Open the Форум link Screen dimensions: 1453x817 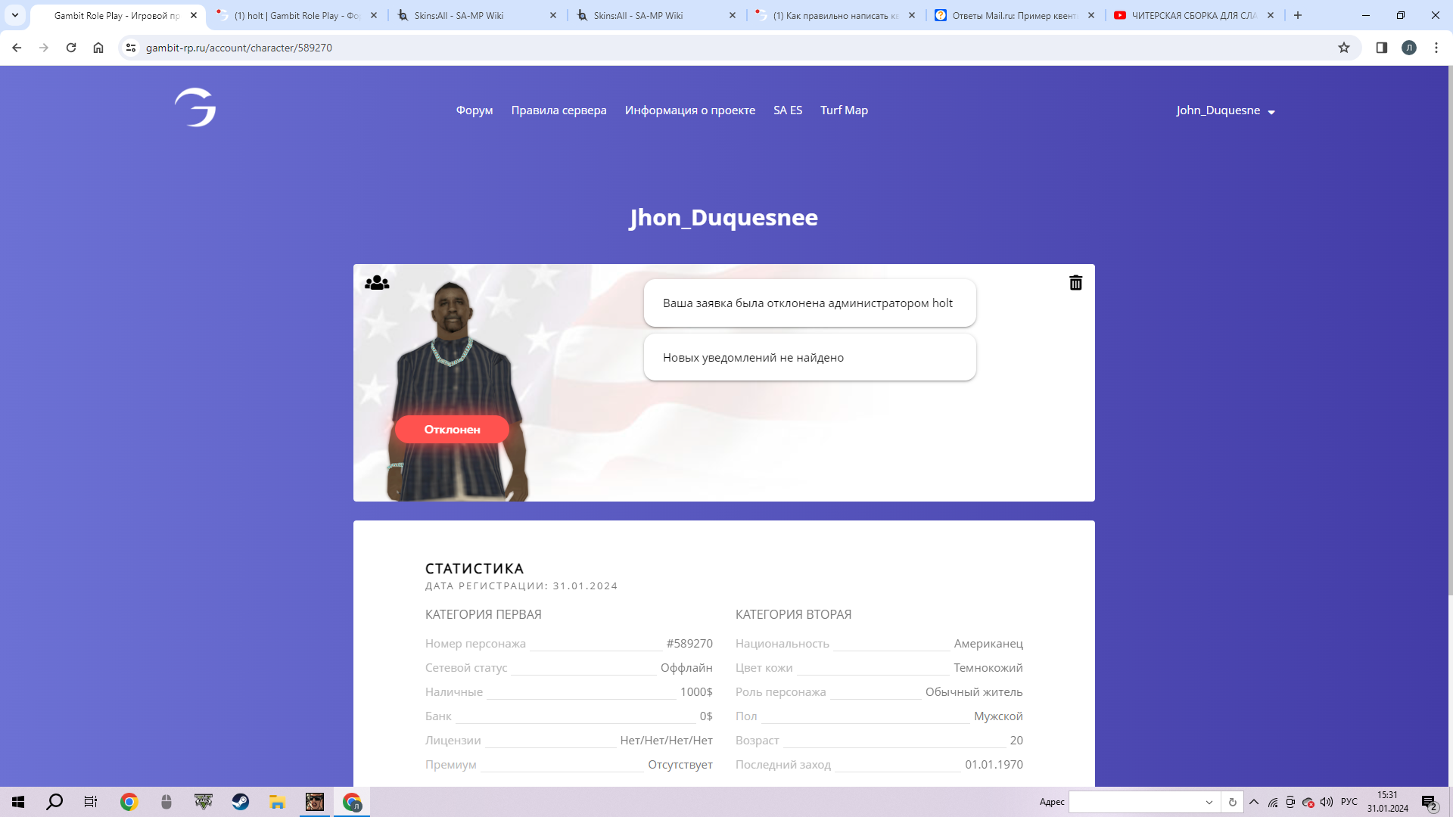pyautogui.click(x=474, y=110)
